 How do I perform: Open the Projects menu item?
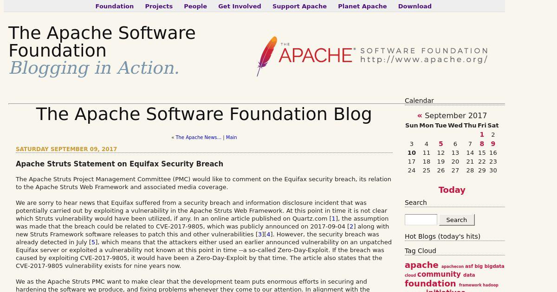[159, 6]
